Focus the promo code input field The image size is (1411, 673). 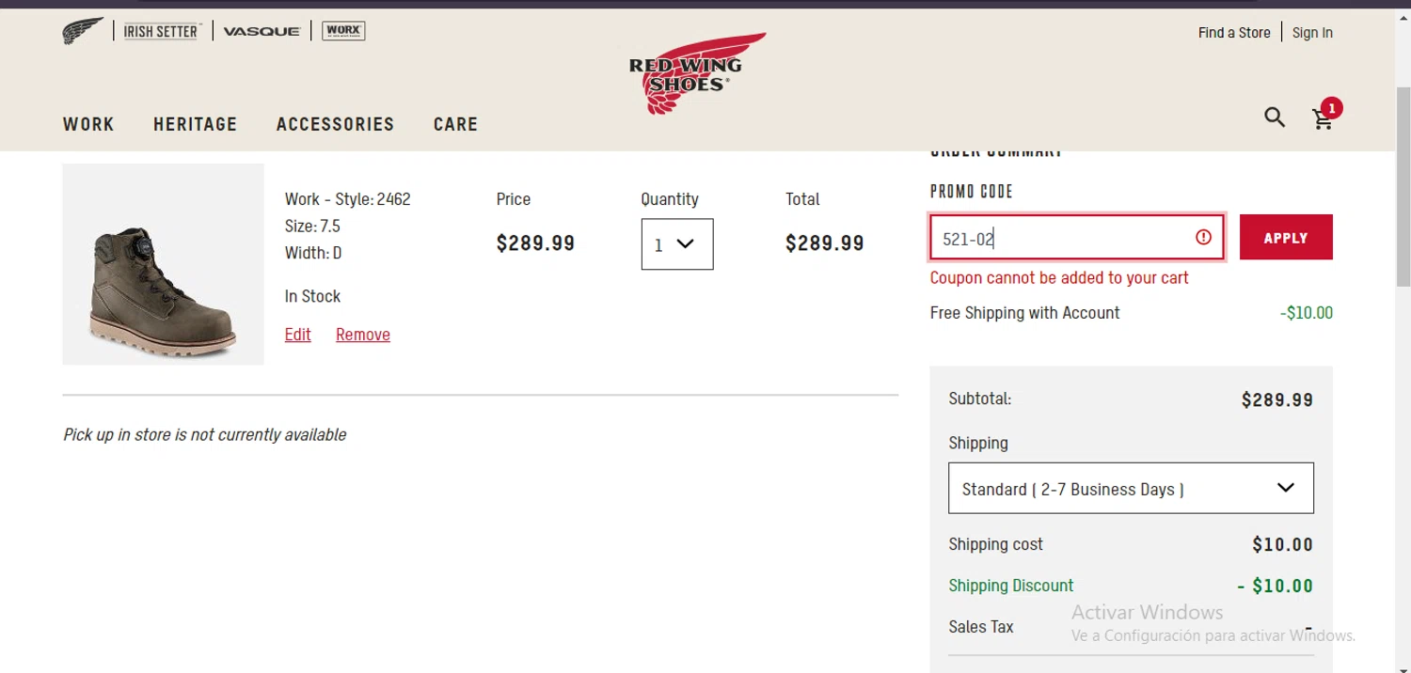(x=1063, y=238)
